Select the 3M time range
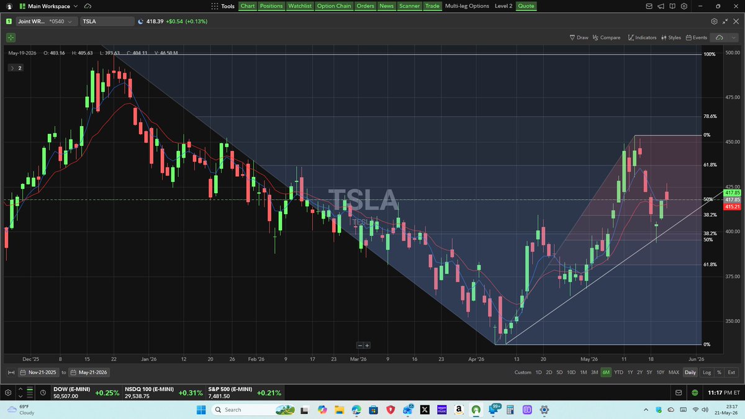 point(594,372)
